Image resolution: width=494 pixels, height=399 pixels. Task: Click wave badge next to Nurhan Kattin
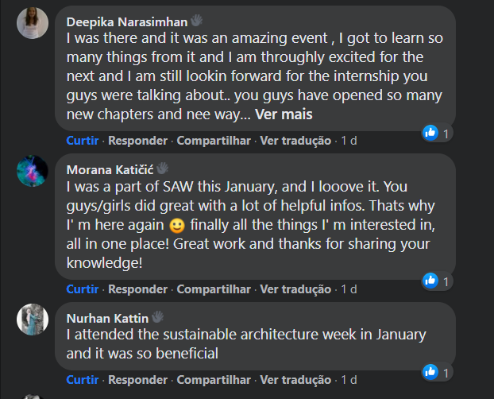157,317
